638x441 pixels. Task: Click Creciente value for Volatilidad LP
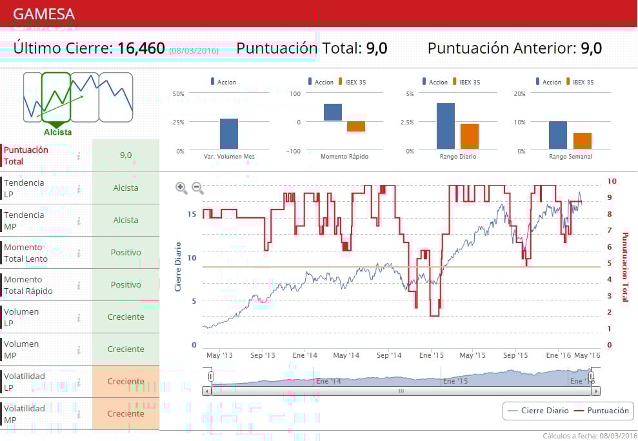point(126,381)
